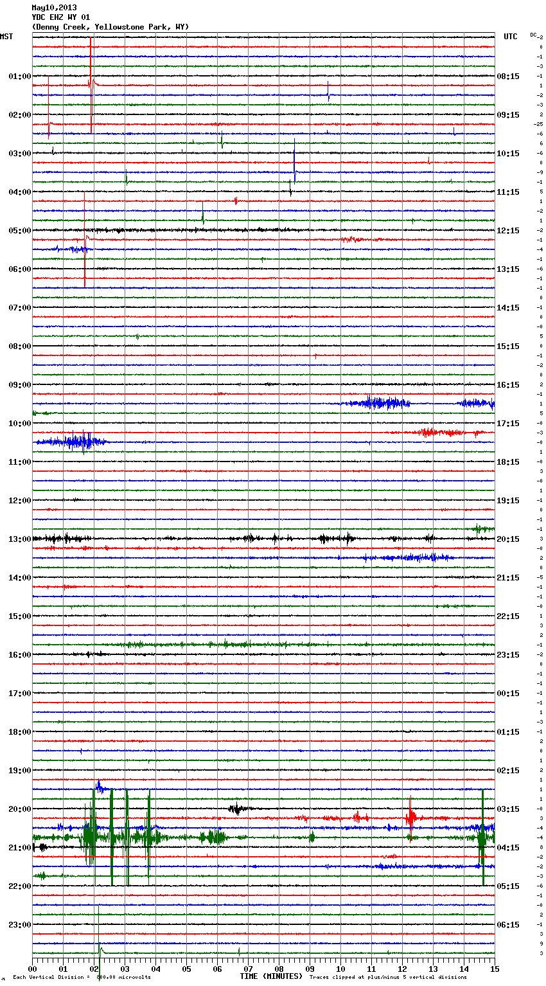
Task: Select the 22:00 MST time label
Action: pyautogui.click(x=20, y=886)
